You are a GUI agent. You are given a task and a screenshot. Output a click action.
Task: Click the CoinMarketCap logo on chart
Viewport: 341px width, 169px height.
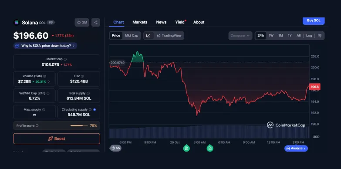point(286,125)
